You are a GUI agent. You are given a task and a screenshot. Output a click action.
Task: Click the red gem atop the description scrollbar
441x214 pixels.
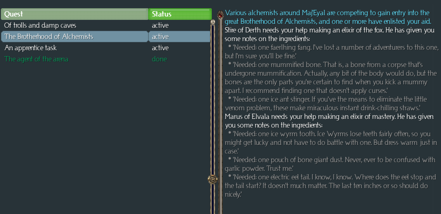point(220,16)
